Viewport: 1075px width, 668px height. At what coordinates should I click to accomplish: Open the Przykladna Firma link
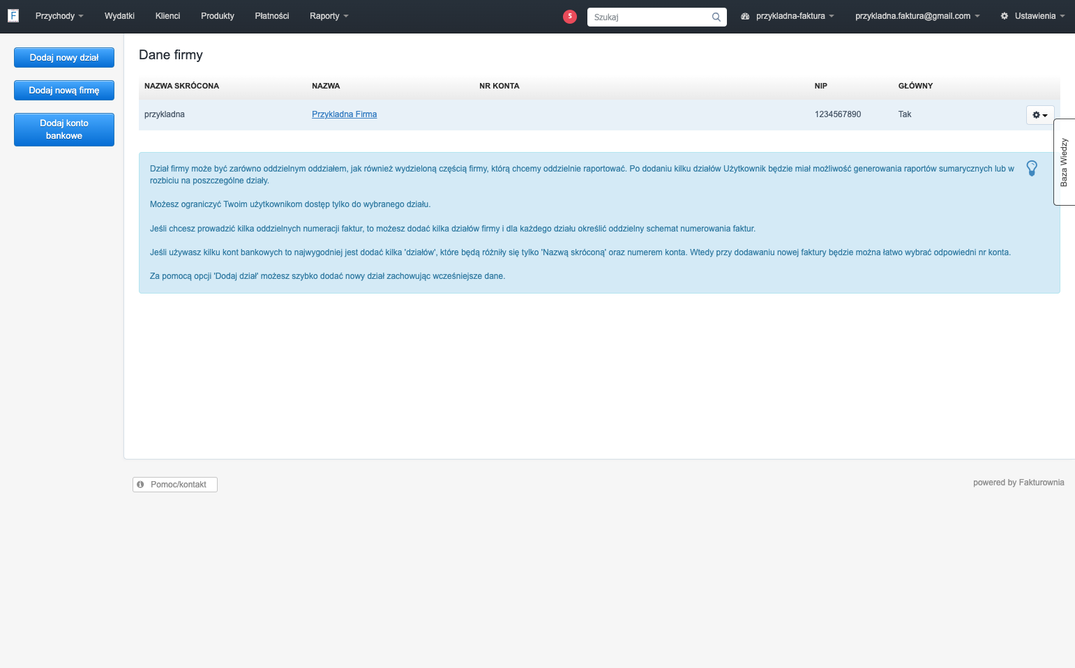(x=345, y=114)
